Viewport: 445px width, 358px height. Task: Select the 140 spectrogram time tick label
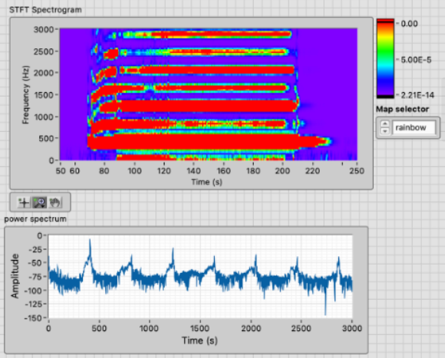tap(193, 171)
